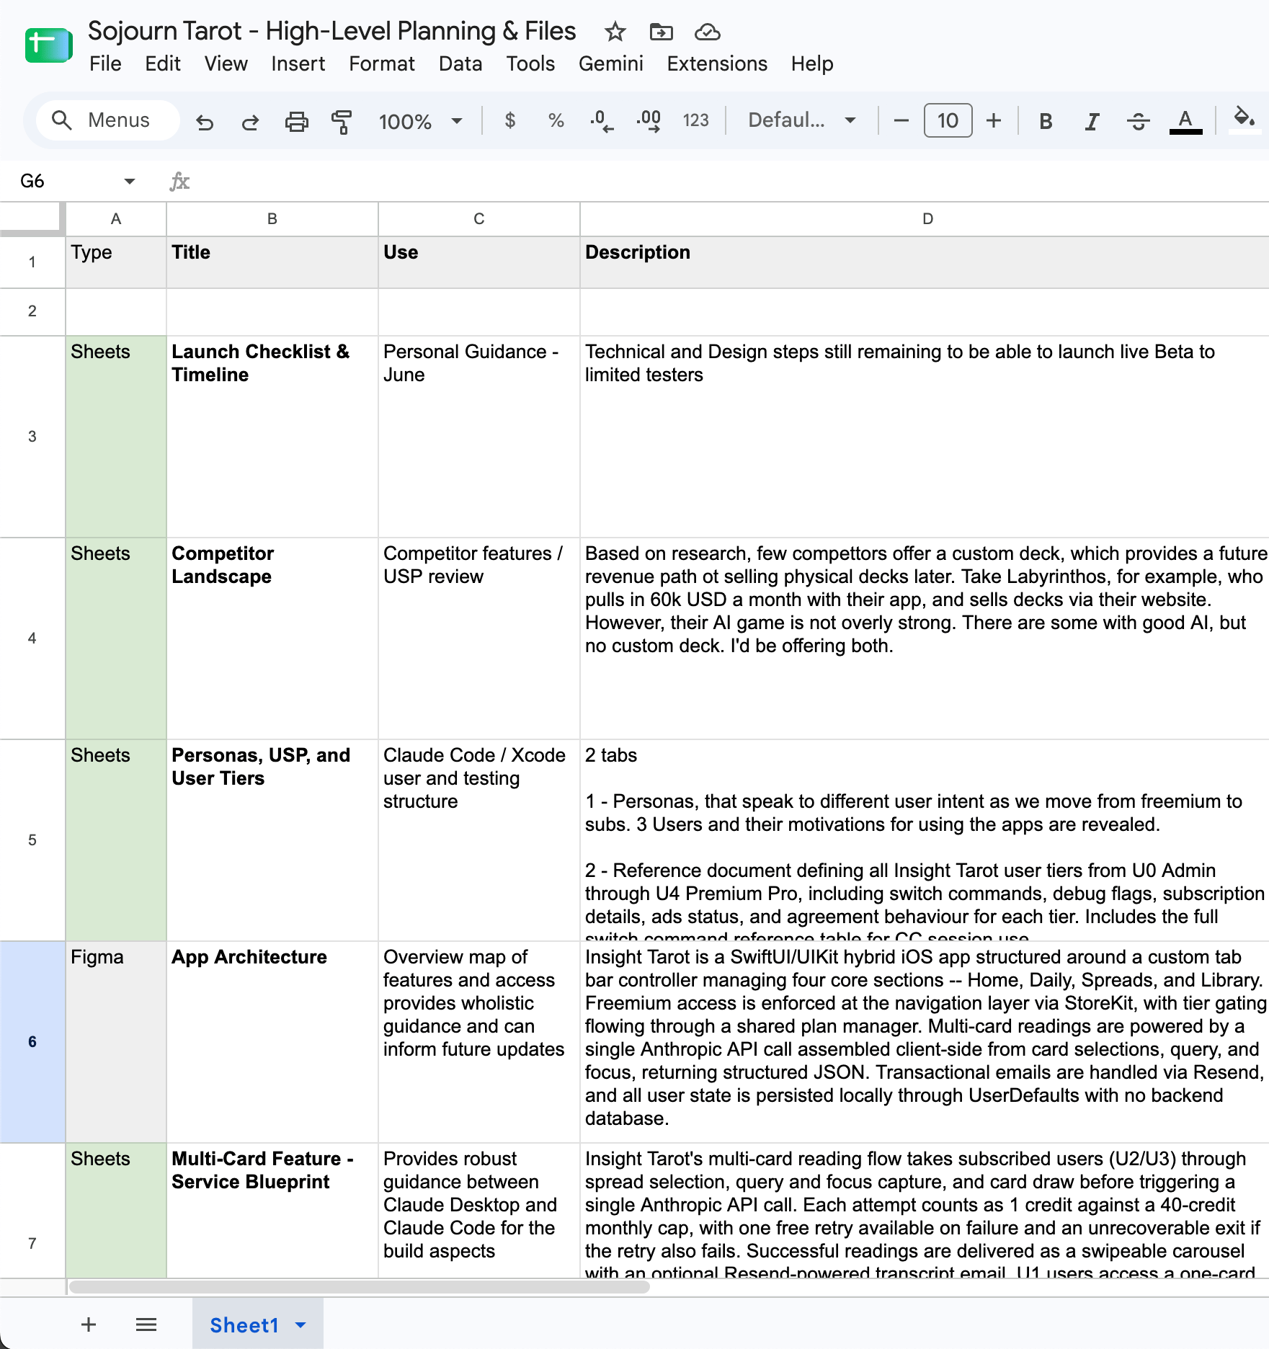Check the cloud document status icon
This screenshot has height=1349, width=1269.
pos(707,32)
